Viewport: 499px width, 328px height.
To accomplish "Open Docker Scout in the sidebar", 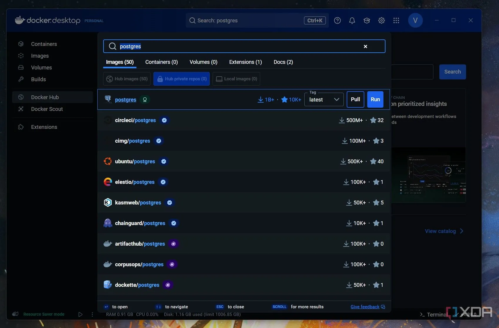I will [x=47, y=109].
